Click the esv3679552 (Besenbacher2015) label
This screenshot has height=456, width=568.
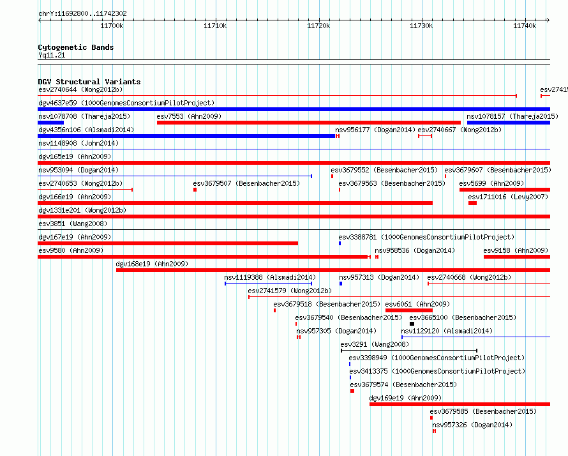[384, 170]
